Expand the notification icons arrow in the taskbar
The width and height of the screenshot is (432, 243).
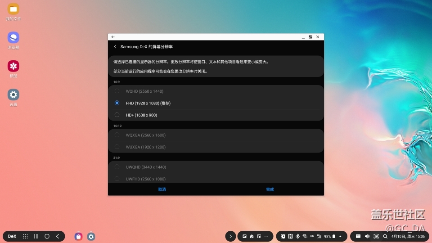pyautogui.click(x=230, y=236)
